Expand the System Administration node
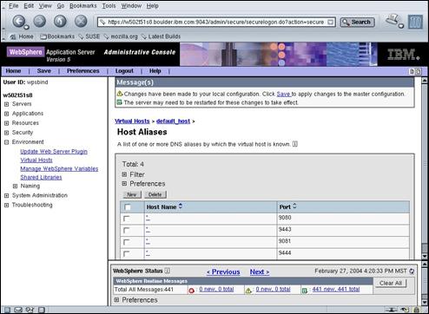 [7, 196]
